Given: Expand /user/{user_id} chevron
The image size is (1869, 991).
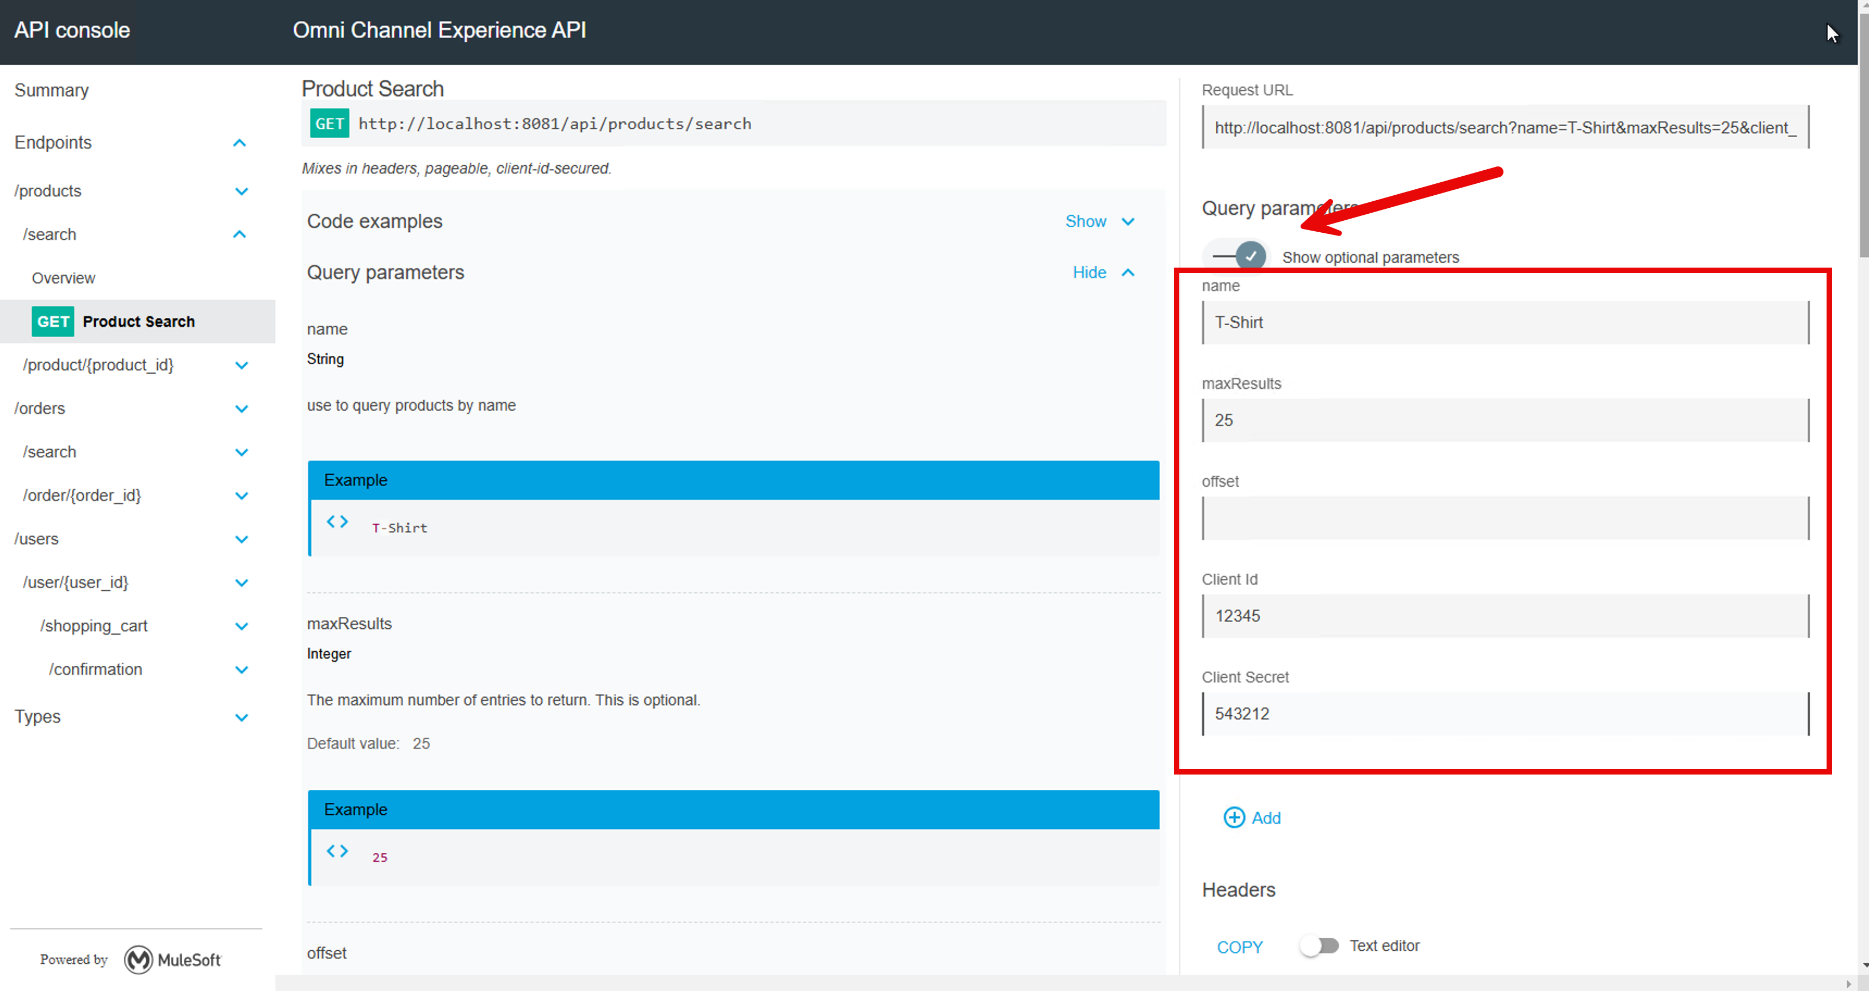Looking at the screenshot, I should pos(242,583).
